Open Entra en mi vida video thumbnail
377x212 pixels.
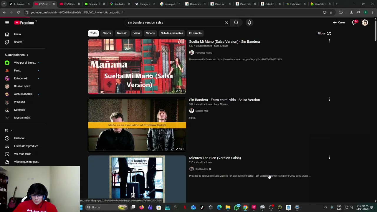pos(137,125)
